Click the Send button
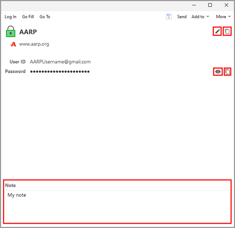The height and width of the screenshot is (228, 235). 182,17
